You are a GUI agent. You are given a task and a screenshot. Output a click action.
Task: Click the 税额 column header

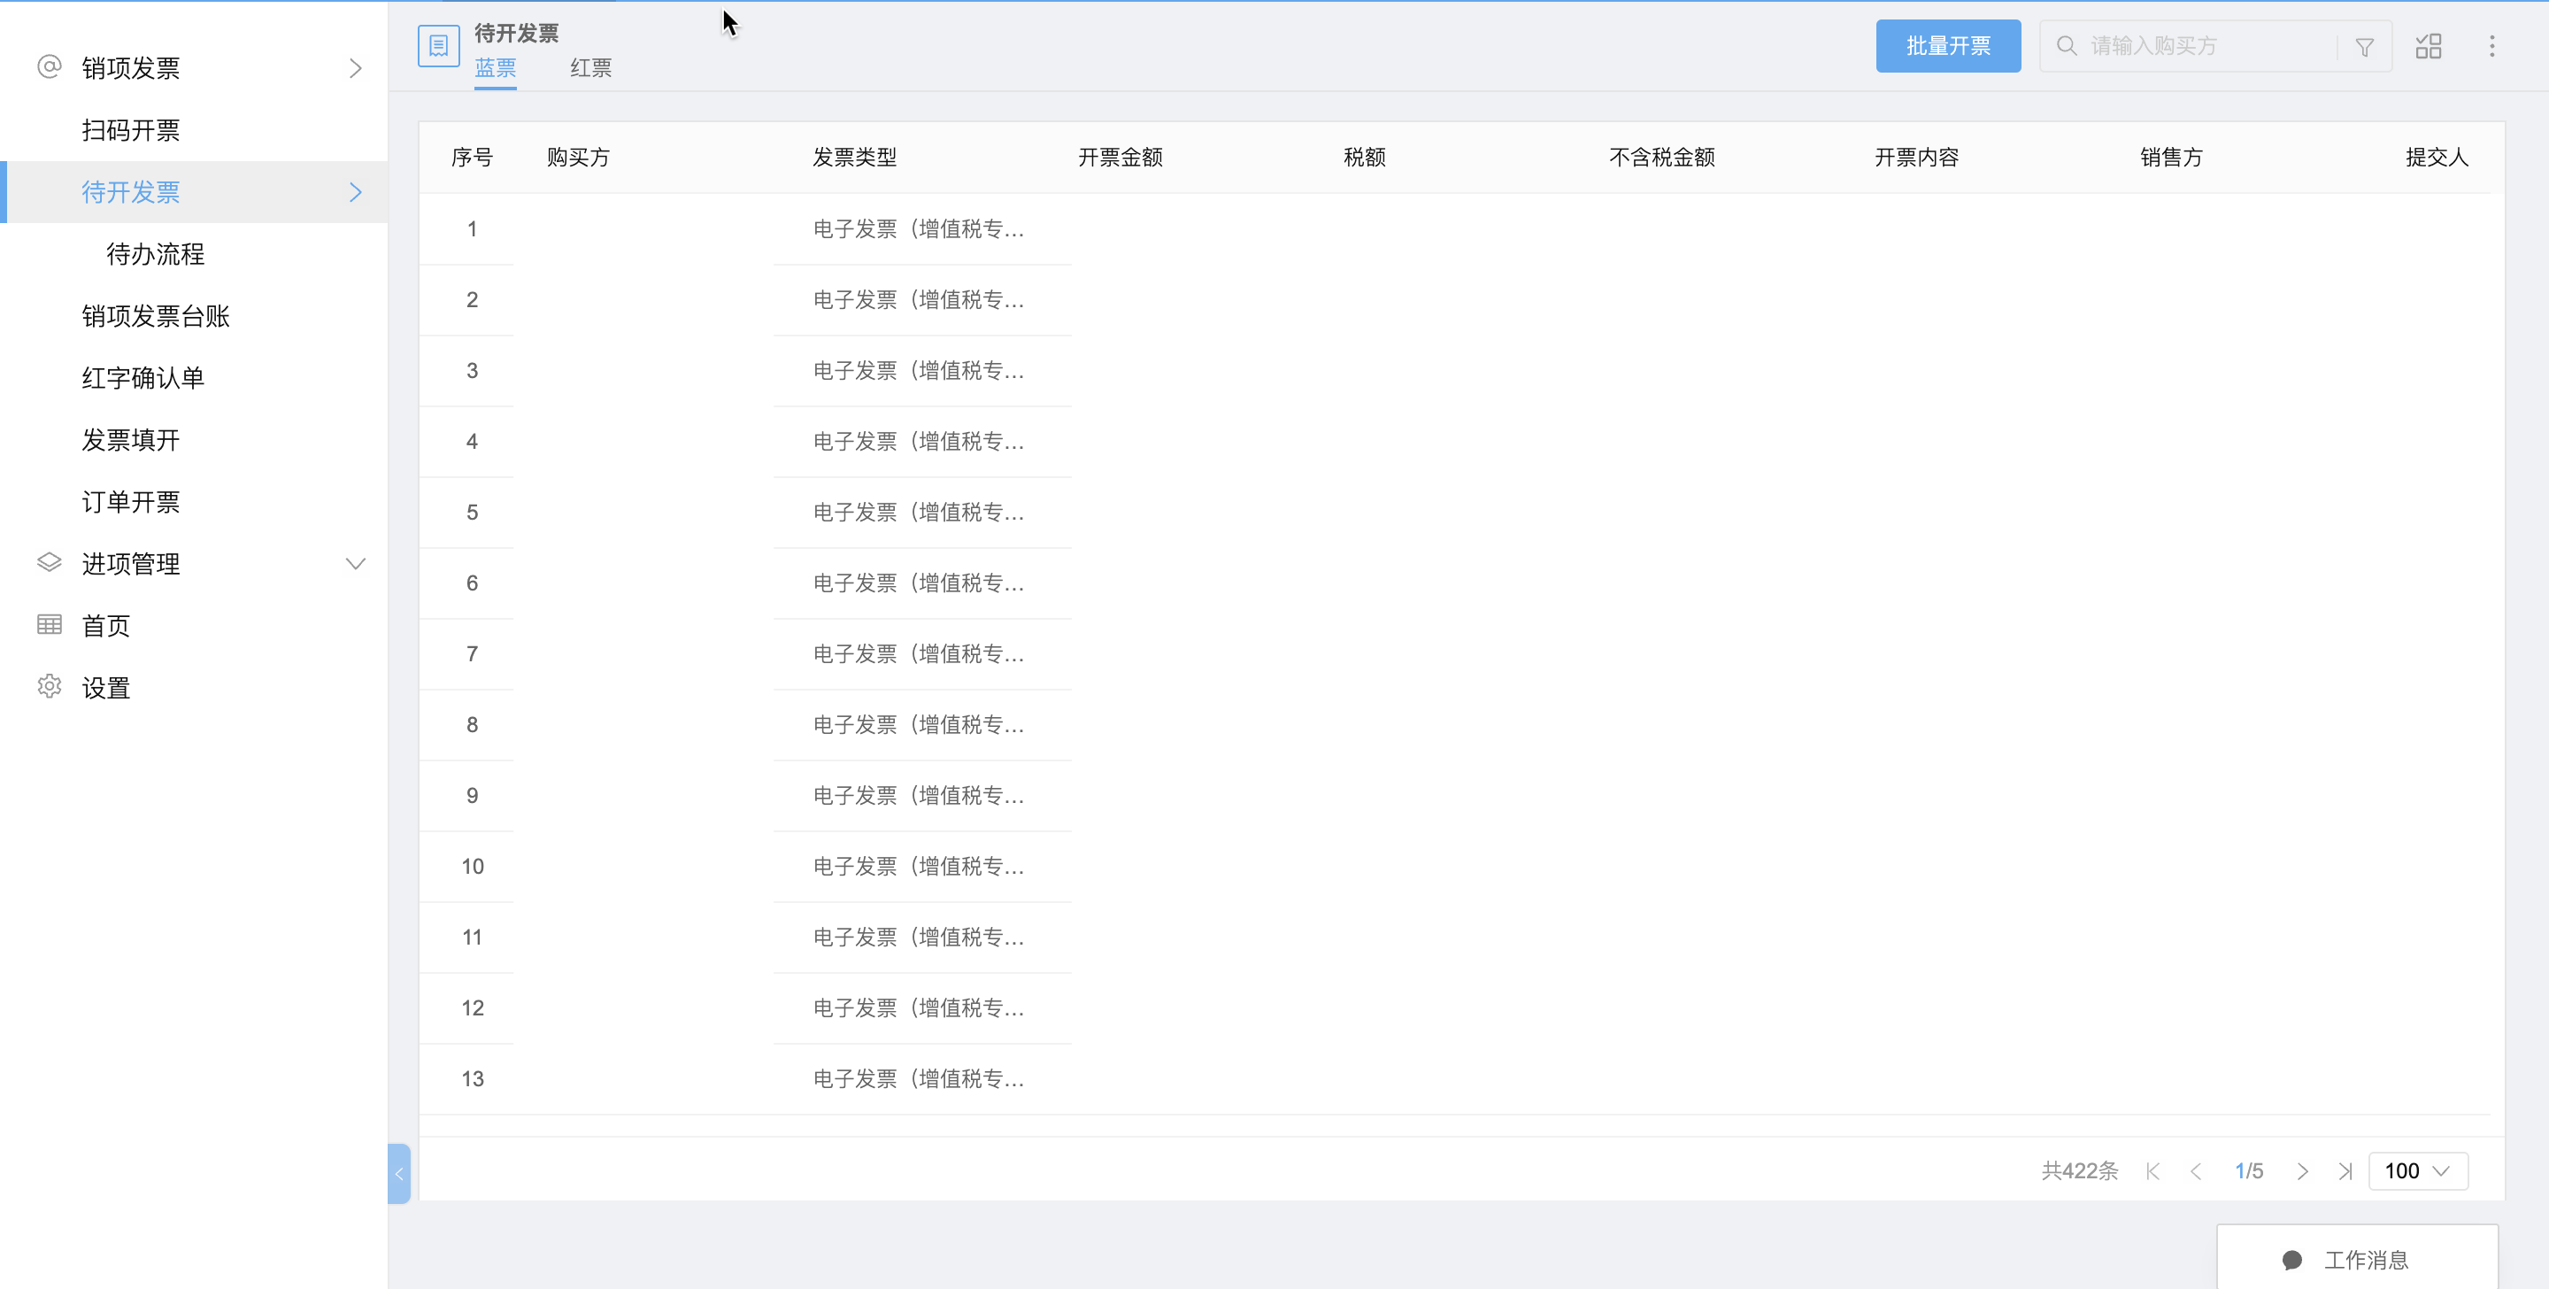point(1365,157)
